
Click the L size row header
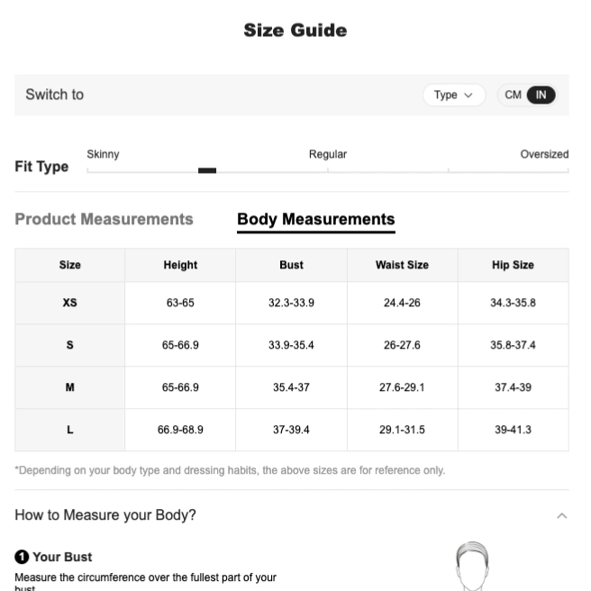(x=69, y=430)
